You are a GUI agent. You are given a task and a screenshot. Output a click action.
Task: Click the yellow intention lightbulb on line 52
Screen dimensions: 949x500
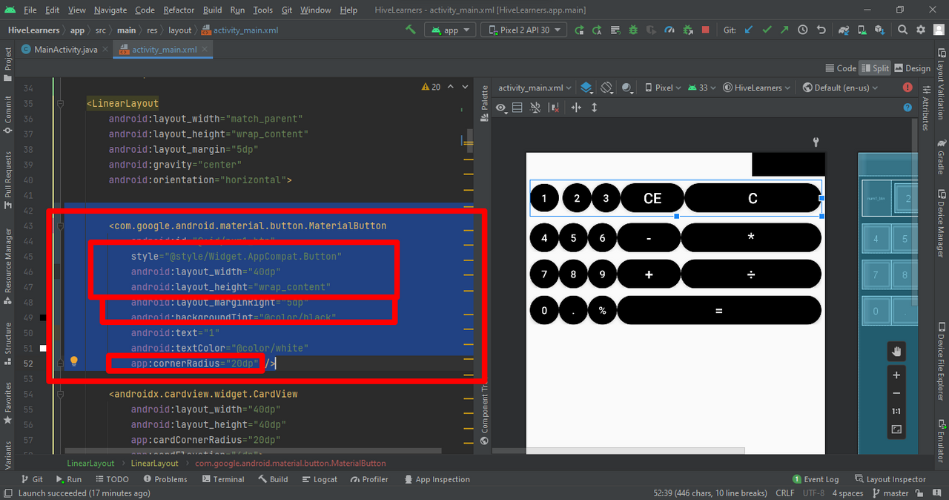73,361
